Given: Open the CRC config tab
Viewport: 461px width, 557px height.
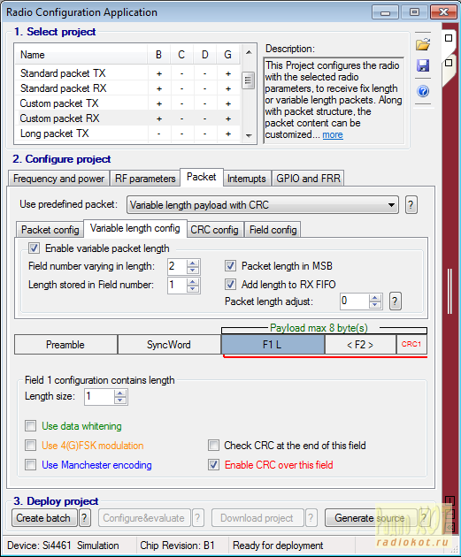Looking at the screenshot, I should pyautogui.click(x=214, y=230).
